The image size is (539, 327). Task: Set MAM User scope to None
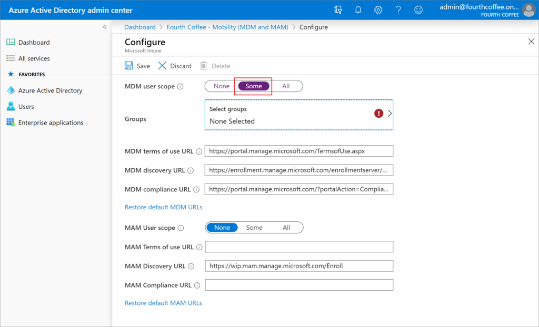coord(222,228)
